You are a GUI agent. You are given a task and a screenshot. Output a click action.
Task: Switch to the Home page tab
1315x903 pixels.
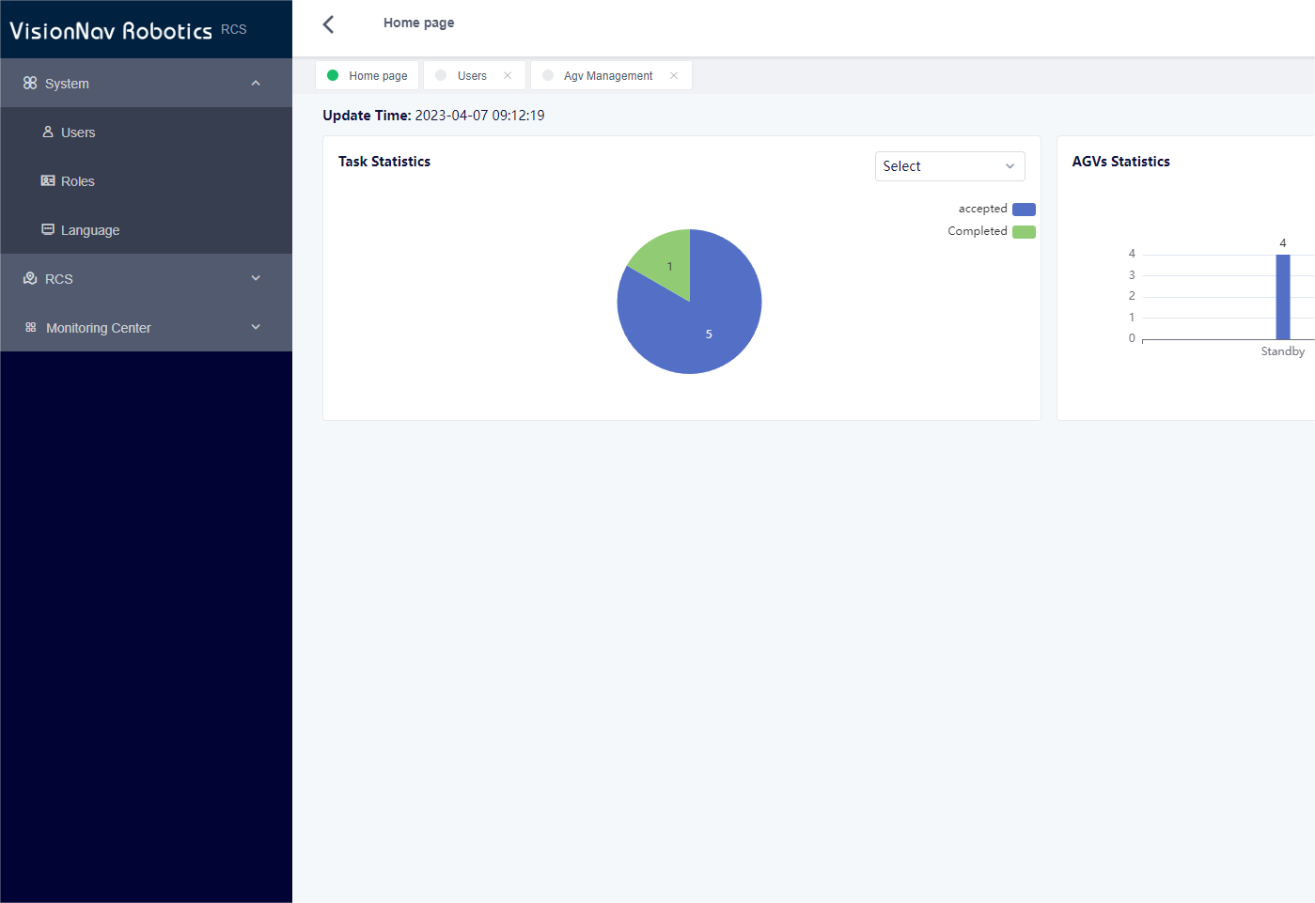pos(377,76)
